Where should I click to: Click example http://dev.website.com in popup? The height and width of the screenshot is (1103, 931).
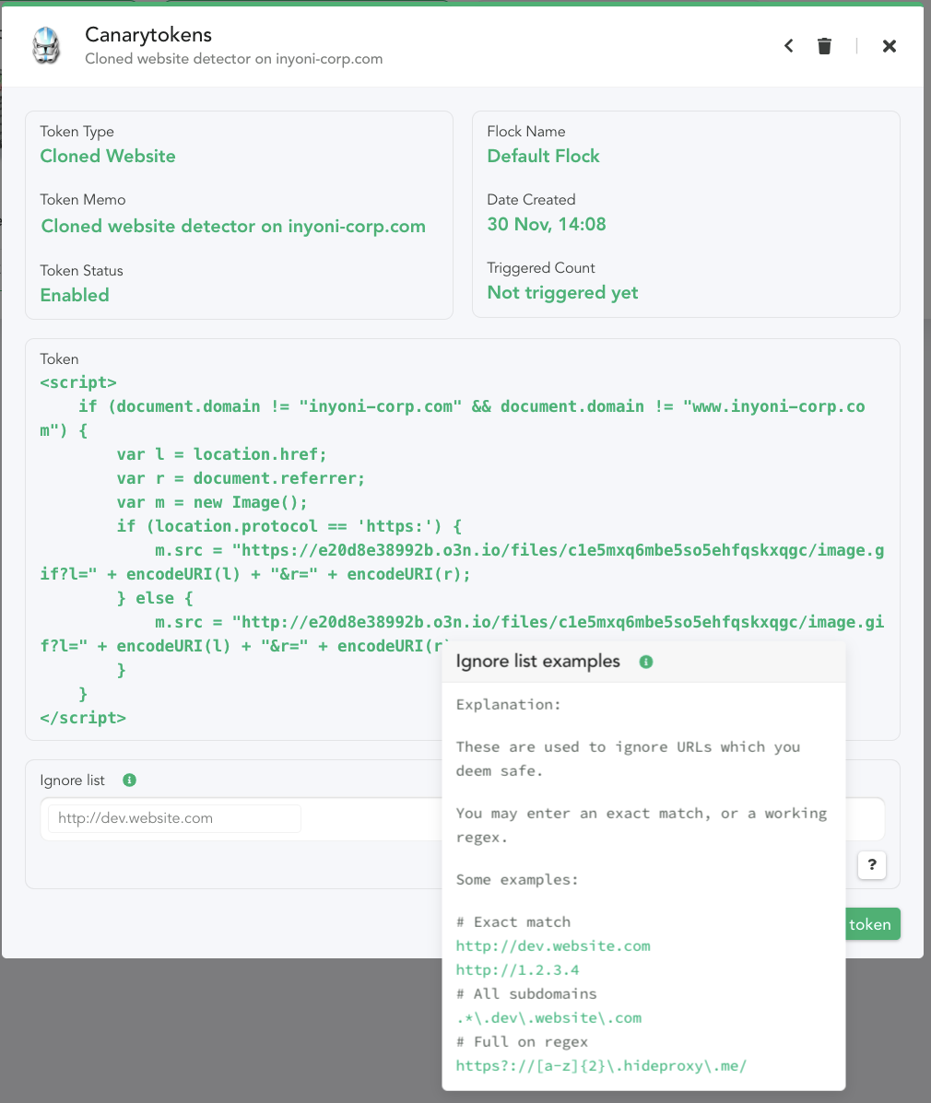tap(553, 946)
